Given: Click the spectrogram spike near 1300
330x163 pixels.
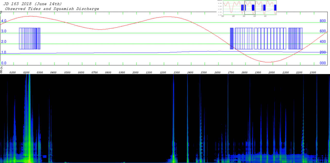Looking at the screenshot, I should click(x=174, y=118).
